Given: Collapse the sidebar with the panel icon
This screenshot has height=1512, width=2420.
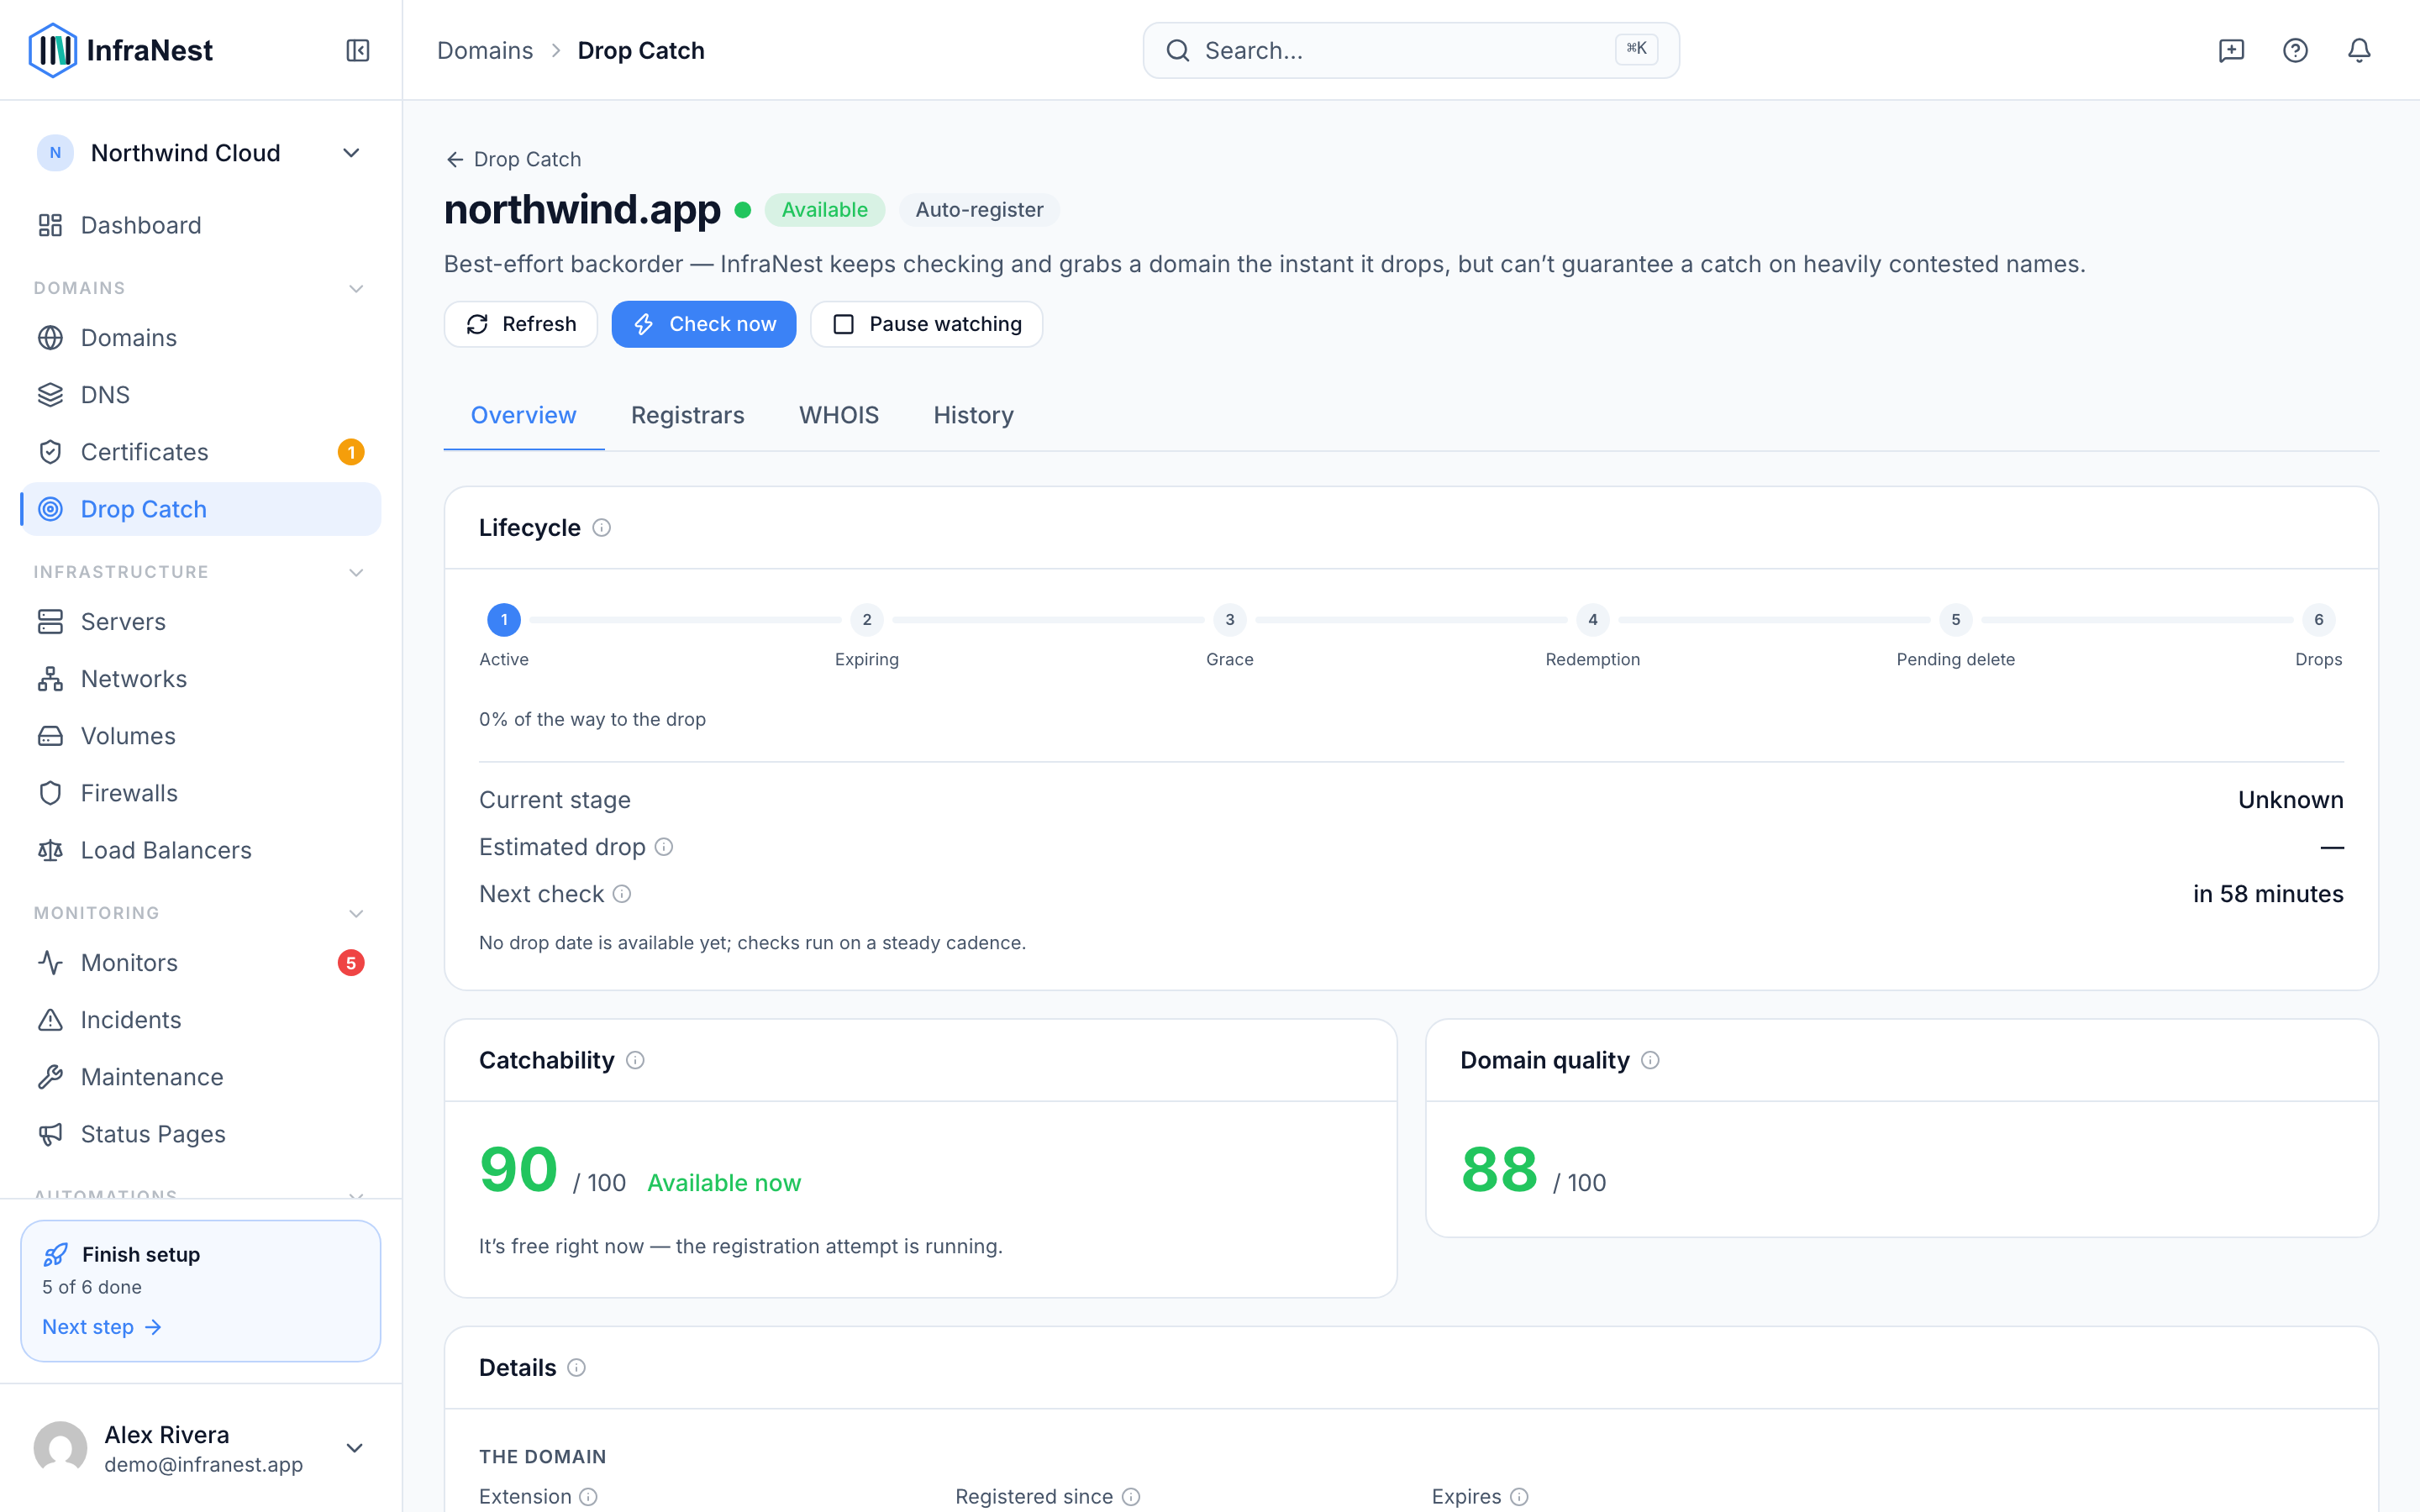Looking at the screenshot, I should tap(358, 50).
